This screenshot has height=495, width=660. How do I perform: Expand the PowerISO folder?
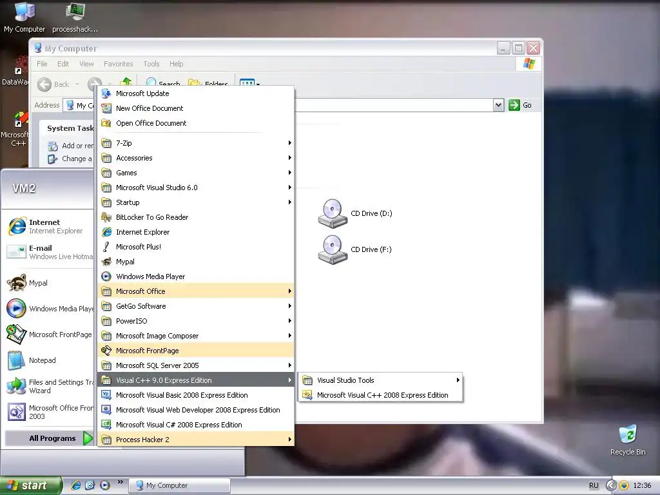[196, 321]
